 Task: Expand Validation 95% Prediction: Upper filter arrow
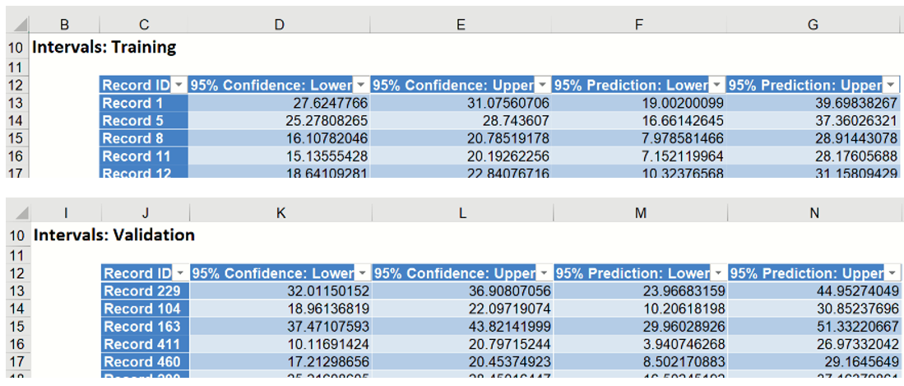[x=892, y=274]
